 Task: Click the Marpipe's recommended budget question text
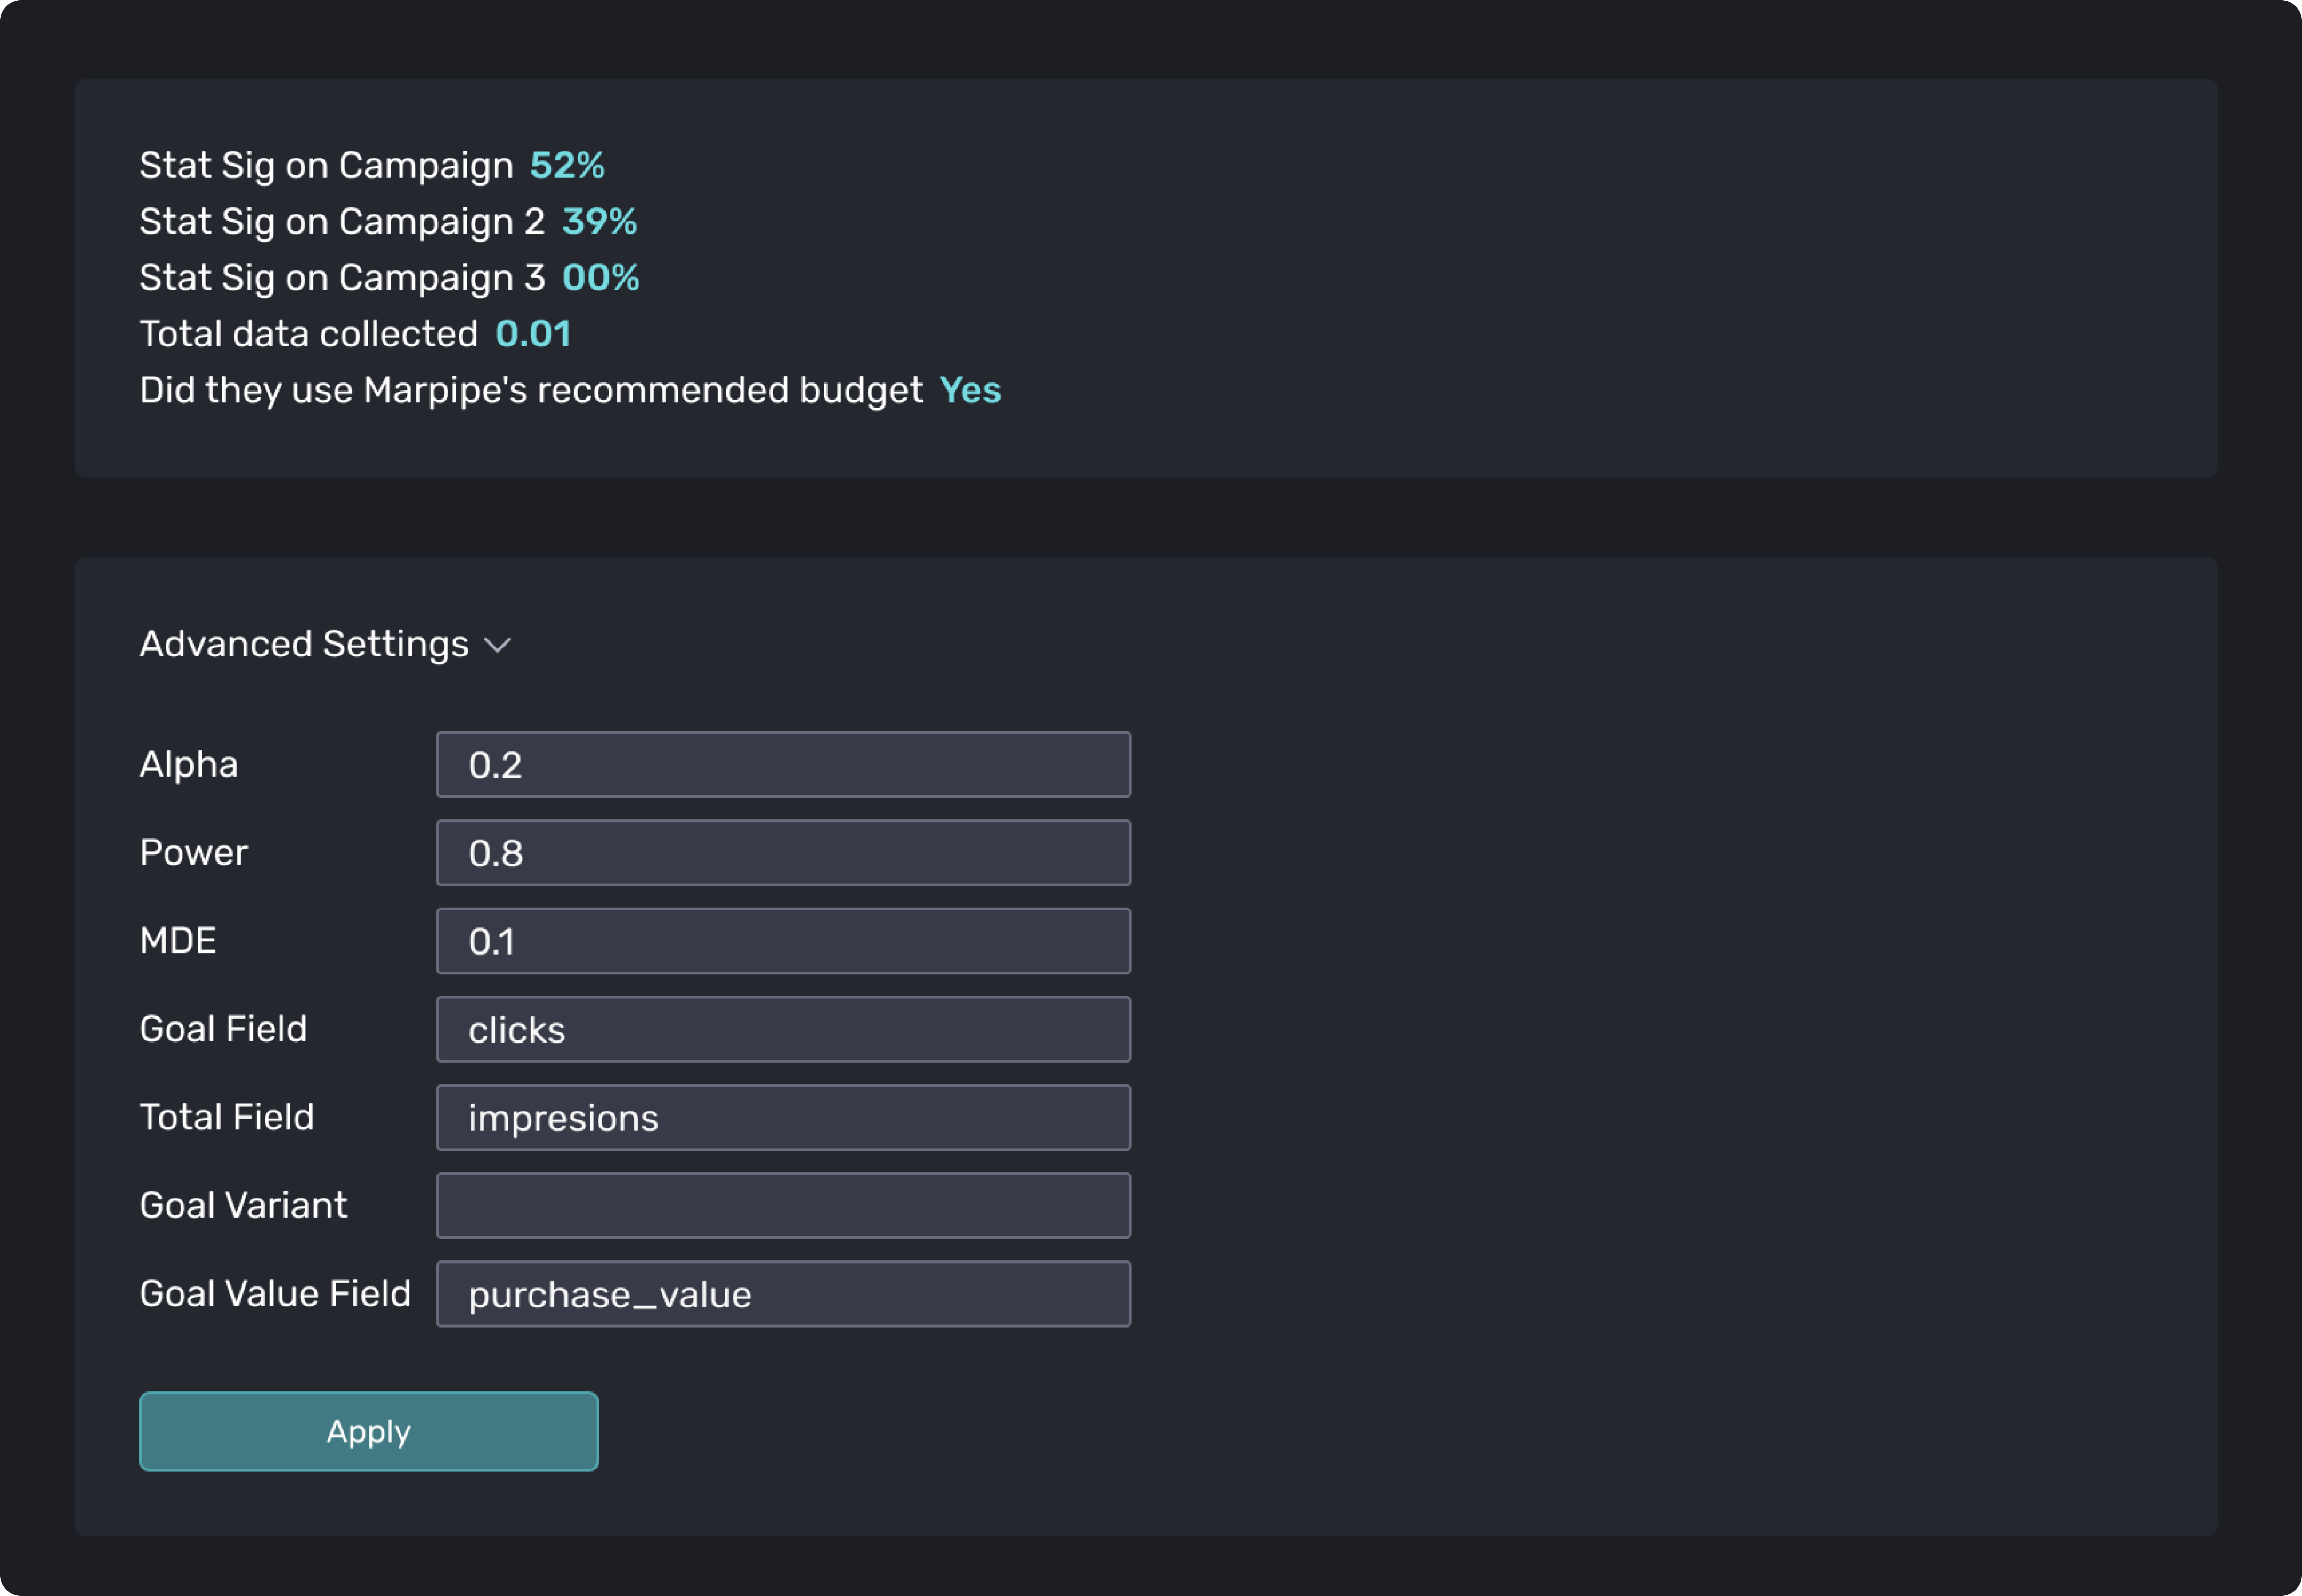tap(531, 390)
